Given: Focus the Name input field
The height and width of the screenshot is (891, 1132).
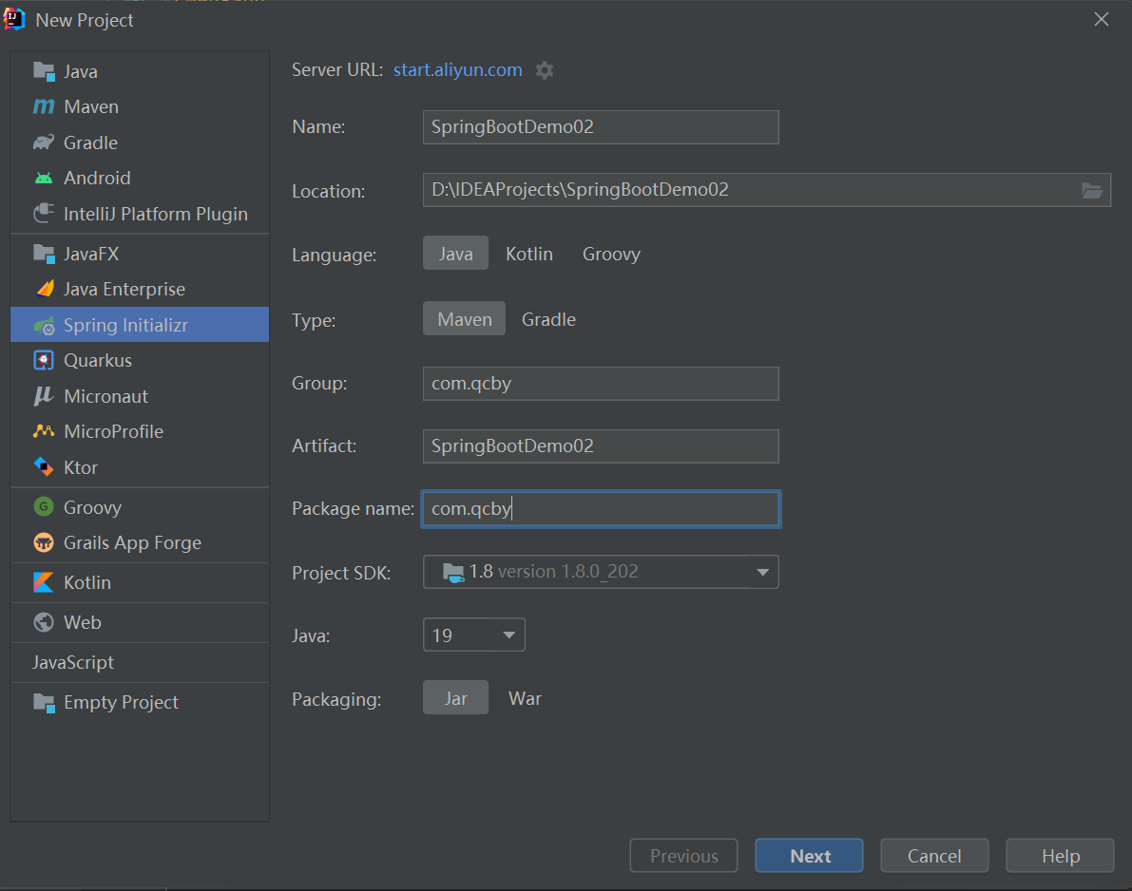Looking at the screenshot, I should (601, 127).
